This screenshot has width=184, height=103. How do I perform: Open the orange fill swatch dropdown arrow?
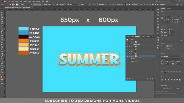(137, 56)
